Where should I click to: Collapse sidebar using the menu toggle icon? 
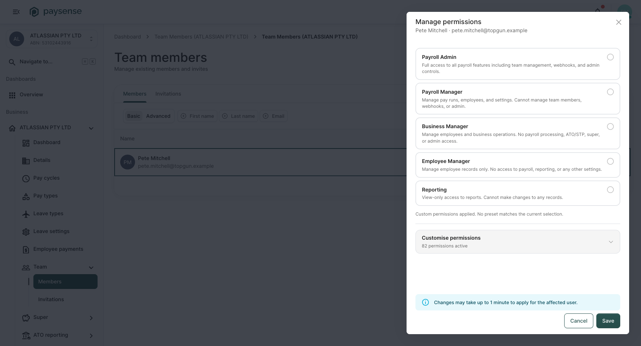pyautogui.click(x=16, y=12)
